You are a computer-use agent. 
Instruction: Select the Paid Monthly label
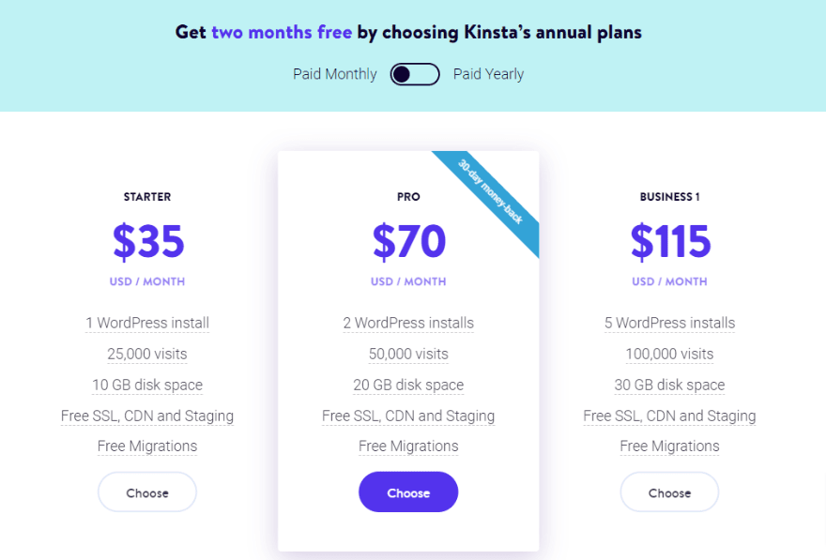(334, 74)
